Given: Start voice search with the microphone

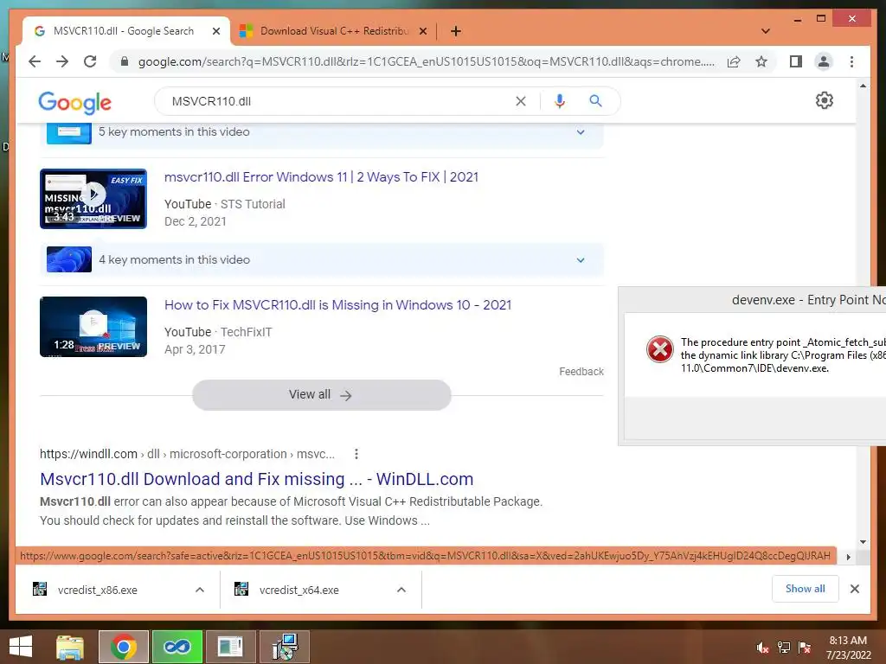Looking at the screenshot, I should [x=560, y=101].
